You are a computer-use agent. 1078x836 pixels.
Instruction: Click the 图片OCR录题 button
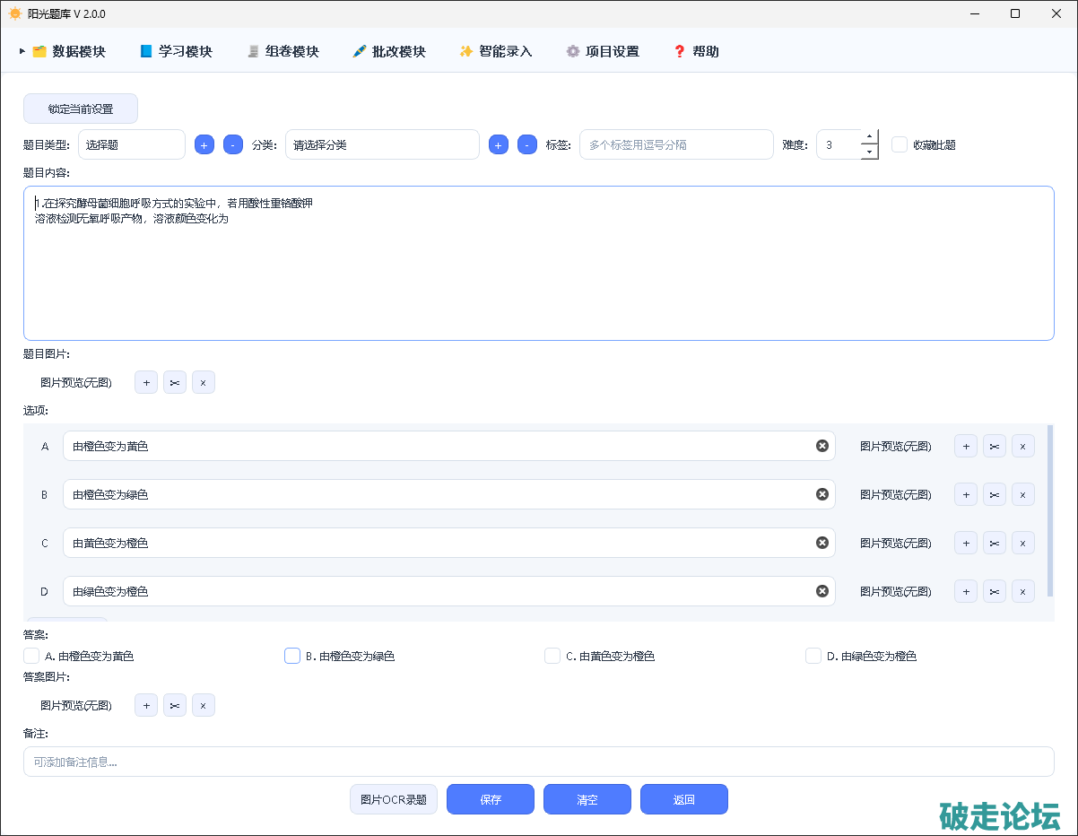[x=394, y=799]
